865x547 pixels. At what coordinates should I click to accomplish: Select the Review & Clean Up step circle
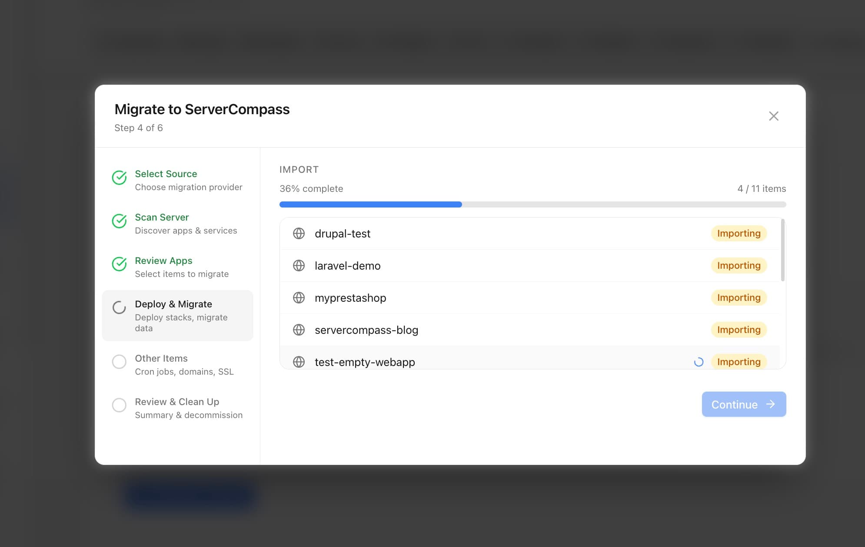[x=119, y=405]
